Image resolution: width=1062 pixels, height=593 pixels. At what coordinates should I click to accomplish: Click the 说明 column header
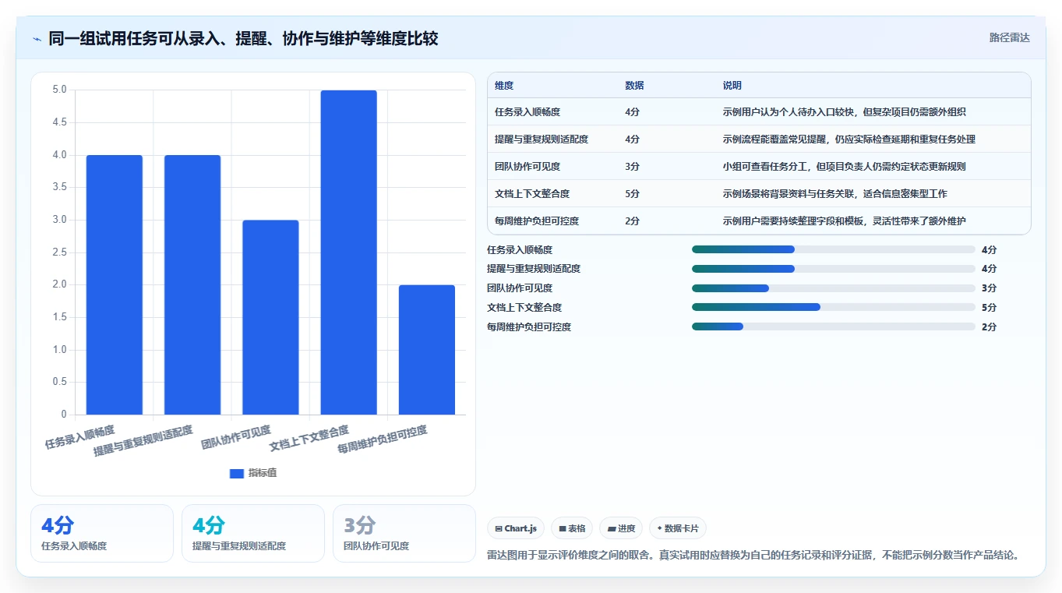tap(732, 86)
